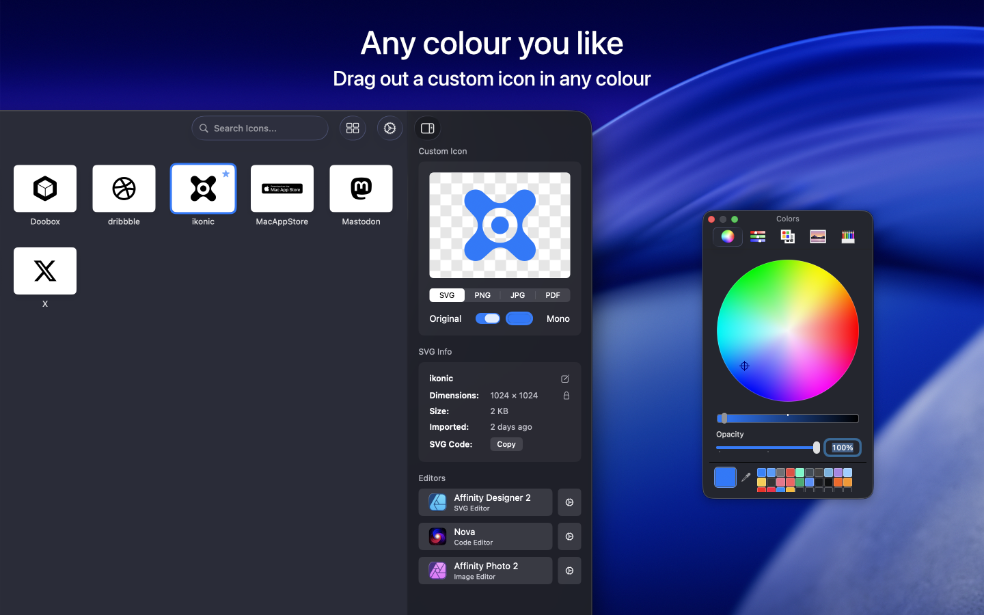Pick the eyedropper tool in Colors
Screen dimensions: 984x615
(x=746, y=477)
